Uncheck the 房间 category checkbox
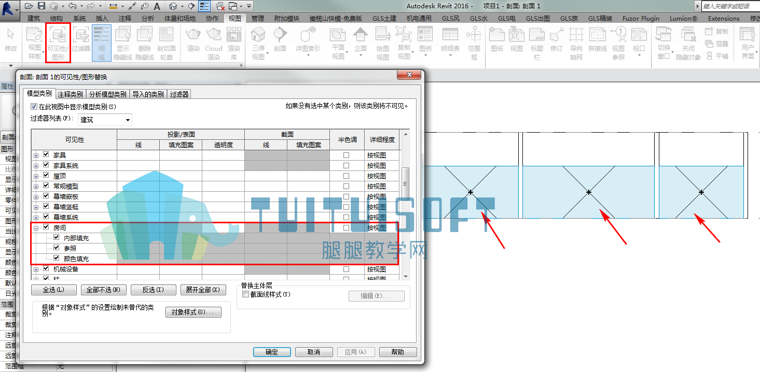This screenshot has width=760, height=372. [x=46, y=227]
